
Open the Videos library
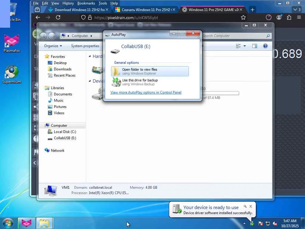click(x=59, y=113)
